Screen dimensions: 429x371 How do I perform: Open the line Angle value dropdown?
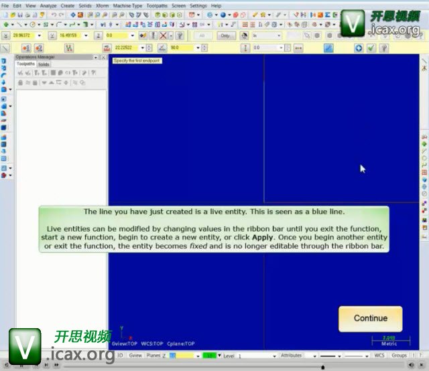coord(198,48)
